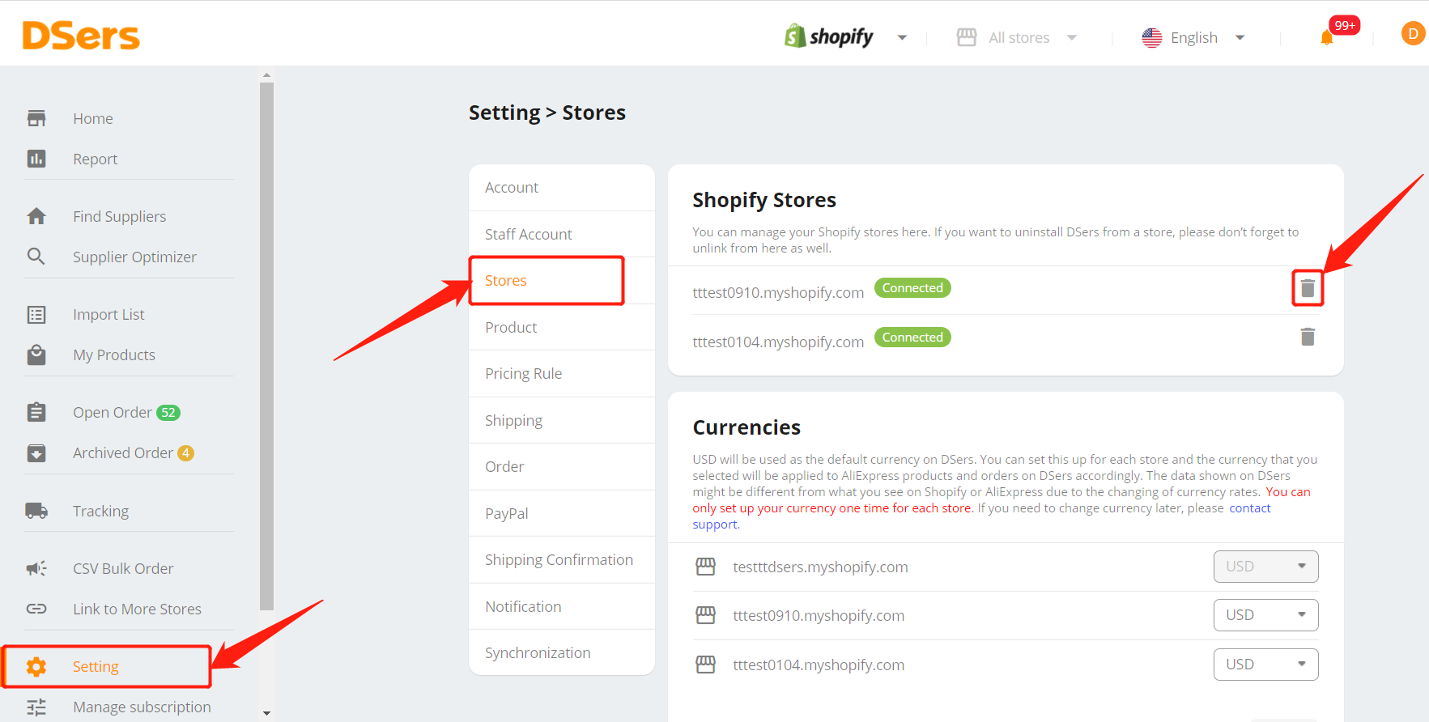
Task: Open Setting in sidebar
Action: point(96,666)
